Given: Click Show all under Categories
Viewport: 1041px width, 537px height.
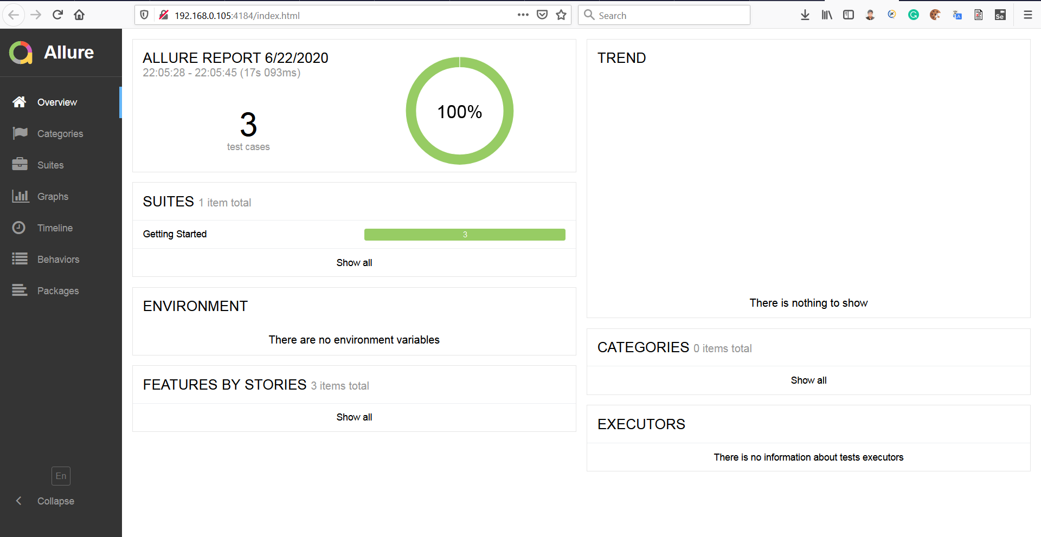Looking at the screenshot, I should click(808, 380).
